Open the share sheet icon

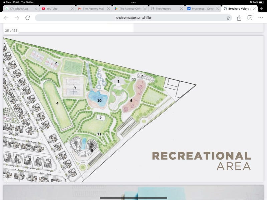click(x=239, y=18)
